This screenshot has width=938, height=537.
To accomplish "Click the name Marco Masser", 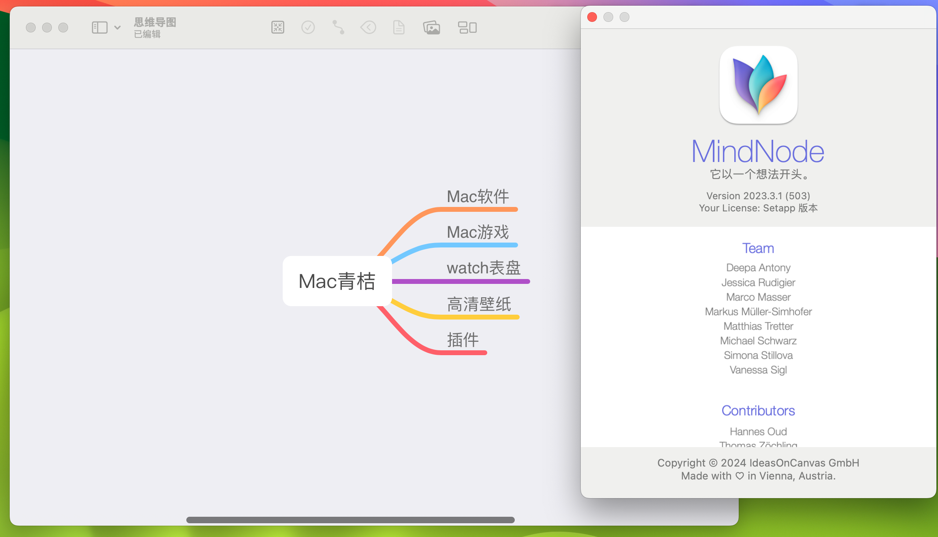I will 758,297.
